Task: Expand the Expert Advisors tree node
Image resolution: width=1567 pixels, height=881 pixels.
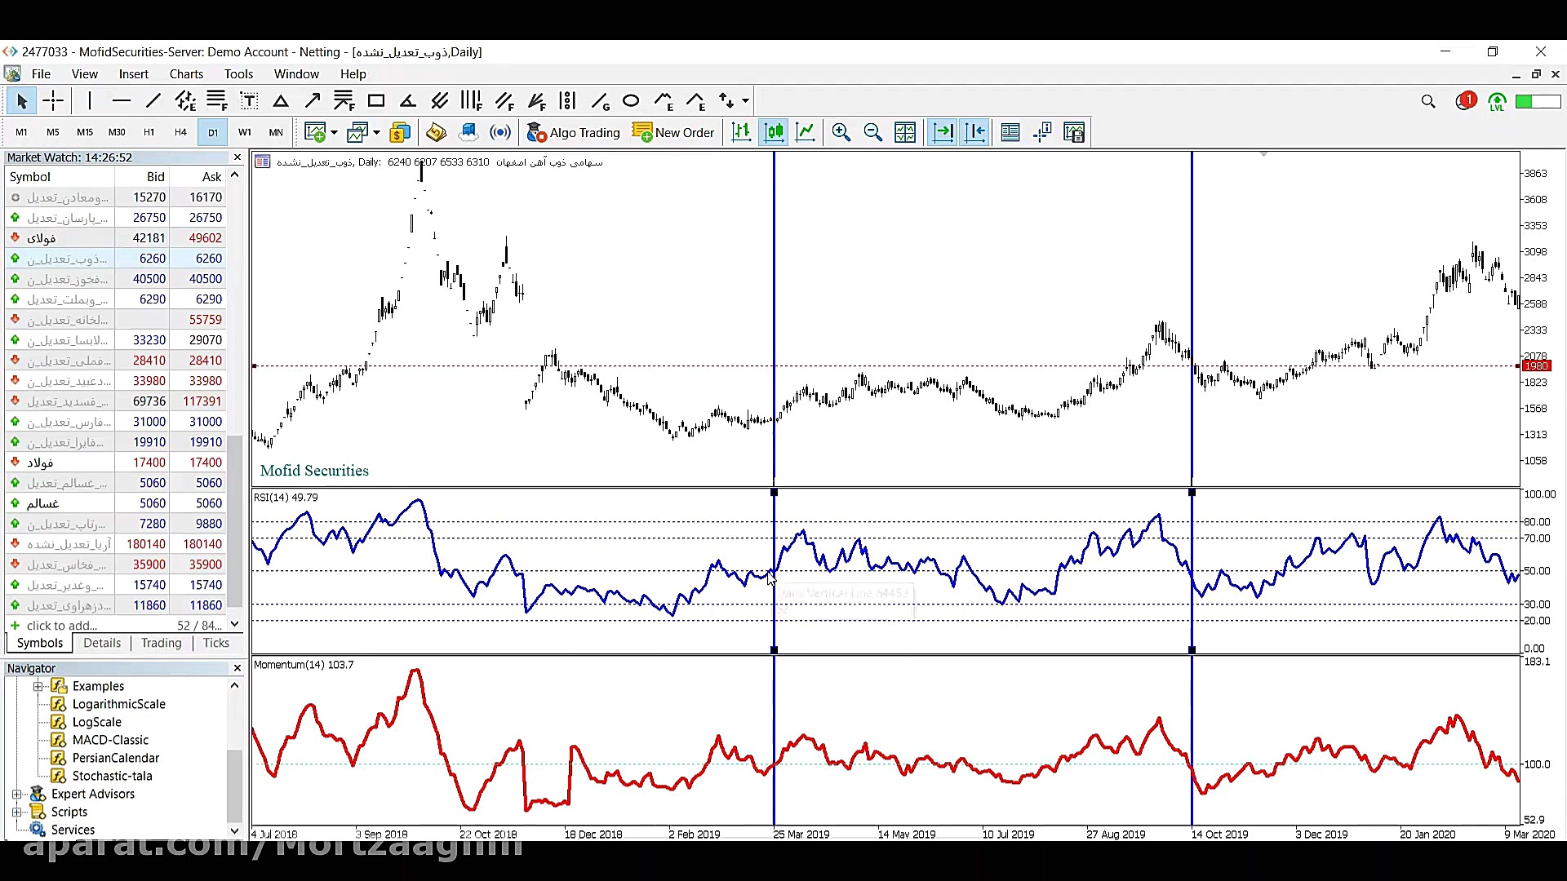Action: 17,794
